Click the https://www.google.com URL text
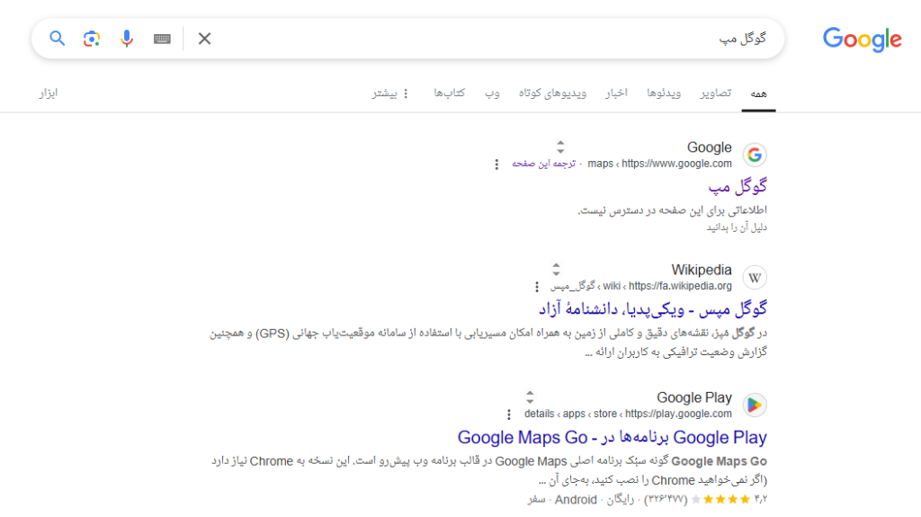This screenshot has height=517, width=921. coord(676,164)
